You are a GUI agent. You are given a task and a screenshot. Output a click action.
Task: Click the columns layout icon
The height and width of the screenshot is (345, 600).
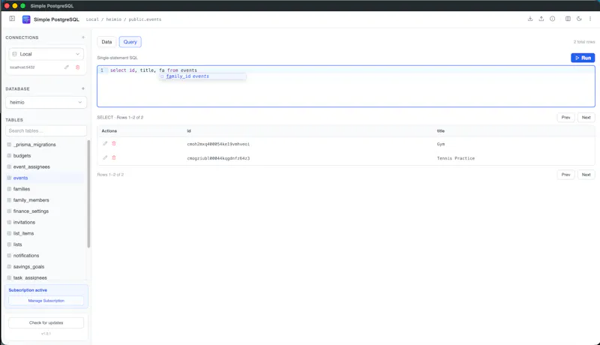point(568,19)
